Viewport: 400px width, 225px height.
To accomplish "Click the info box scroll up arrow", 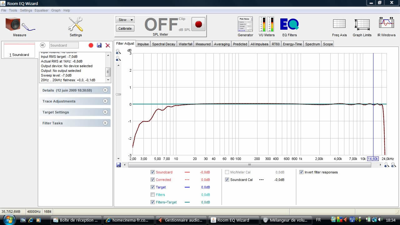I will (108, 55).
